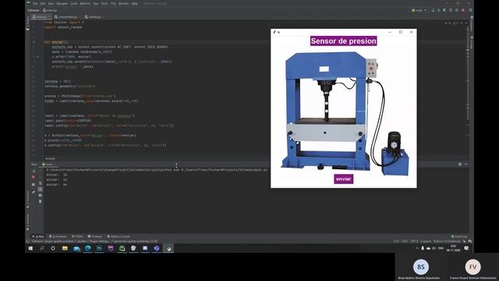The width and height of the screenshot is (499, 281).
Task: Open the Favorites tool window sidebar button
Action: [28, 222]
